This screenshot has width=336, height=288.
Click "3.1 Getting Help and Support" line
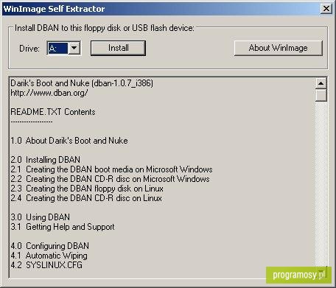(63, 227)
